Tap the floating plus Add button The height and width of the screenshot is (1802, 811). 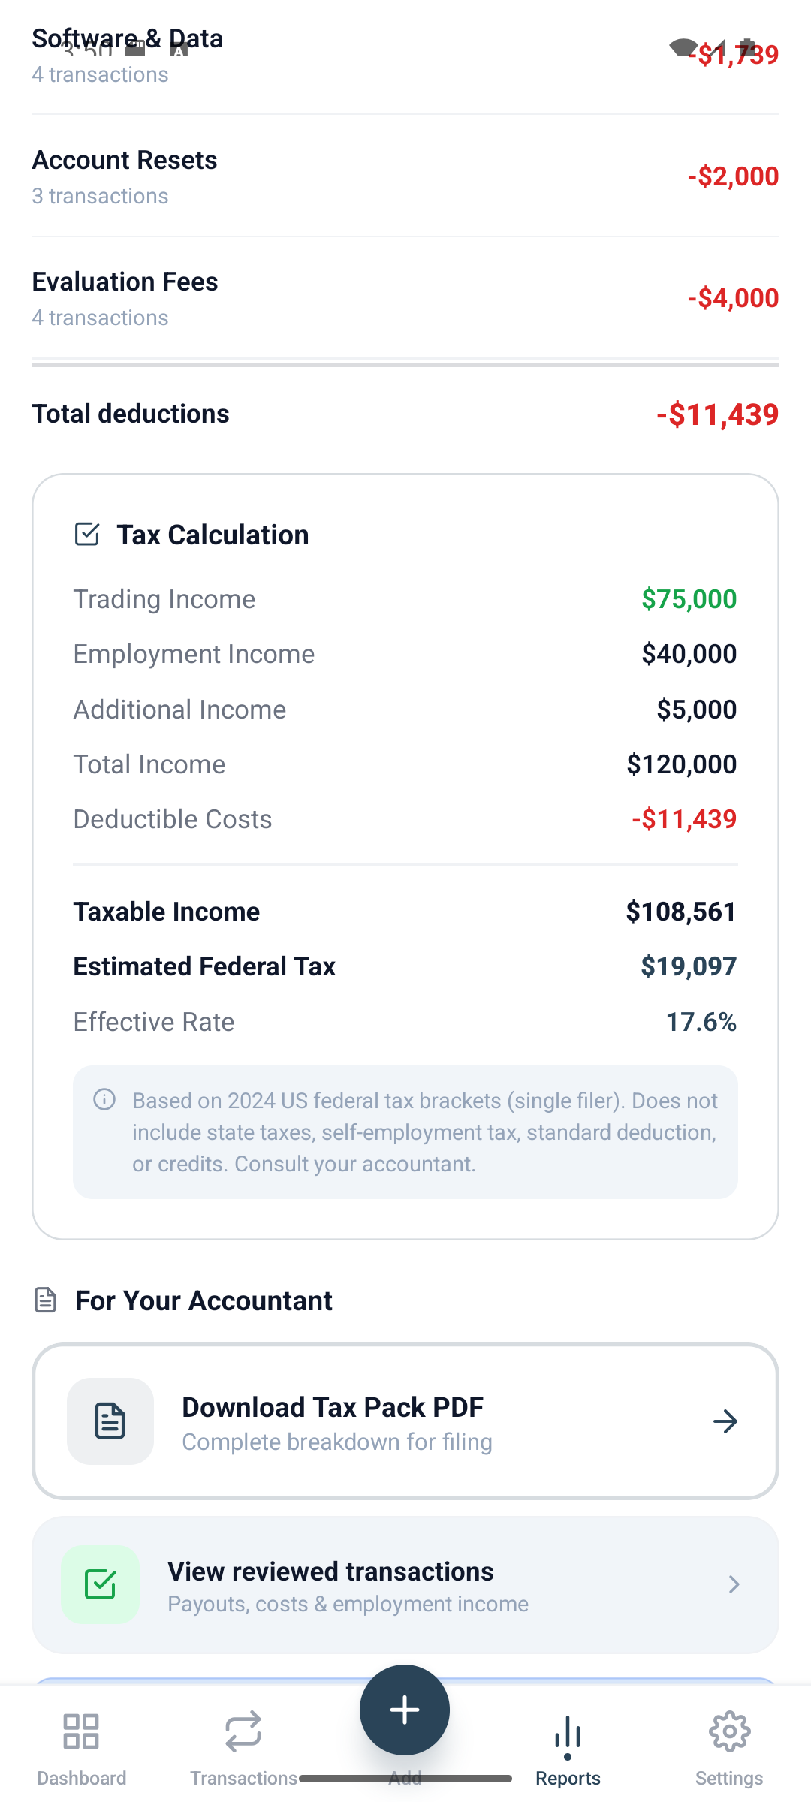(x=405, y=1710)
